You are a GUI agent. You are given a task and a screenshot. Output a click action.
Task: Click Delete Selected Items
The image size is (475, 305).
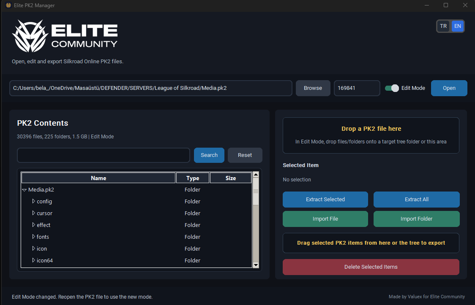coord(371,267)
